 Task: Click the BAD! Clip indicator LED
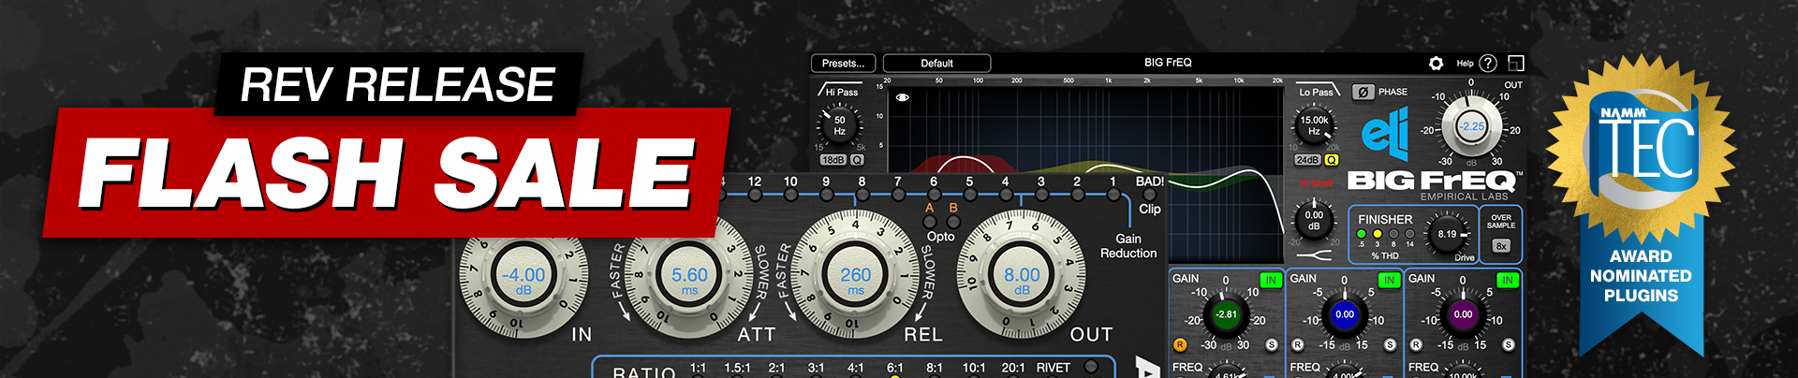(1150, 195)
